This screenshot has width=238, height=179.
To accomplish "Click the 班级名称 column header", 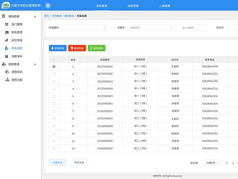I will pos(141,59).
